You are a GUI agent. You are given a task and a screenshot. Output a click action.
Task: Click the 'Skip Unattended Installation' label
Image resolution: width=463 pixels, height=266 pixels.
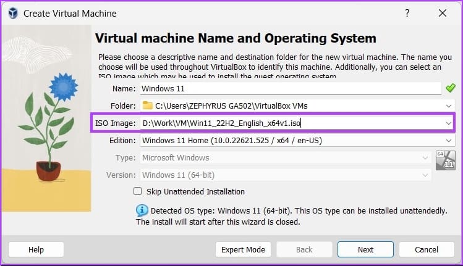click(195, 192)
